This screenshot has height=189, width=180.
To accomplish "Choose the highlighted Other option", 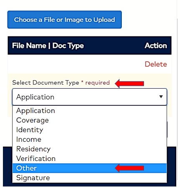I will click(x=90, y=168).
